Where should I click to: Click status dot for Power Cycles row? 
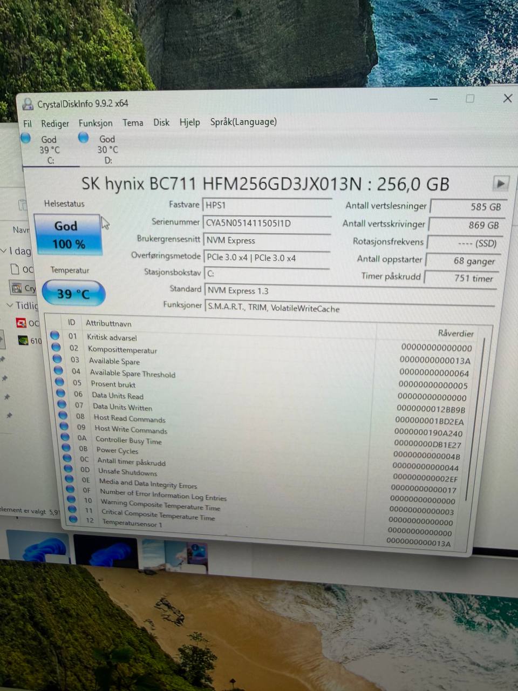coord(66,448)
